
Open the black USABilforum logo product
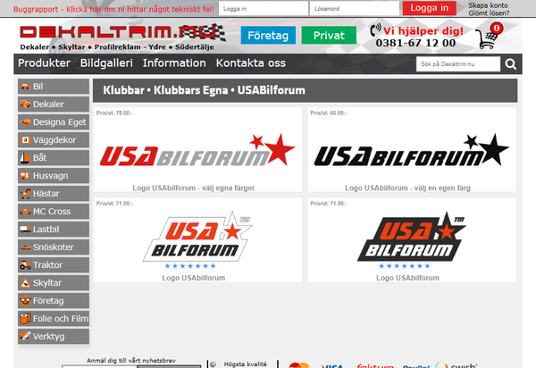tap(412, 150)
